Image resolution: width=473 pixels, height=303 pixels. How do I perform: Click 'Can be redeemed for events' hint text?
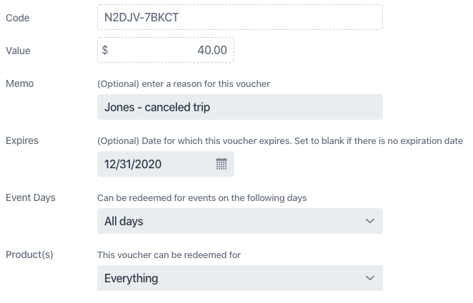point(201,197)
